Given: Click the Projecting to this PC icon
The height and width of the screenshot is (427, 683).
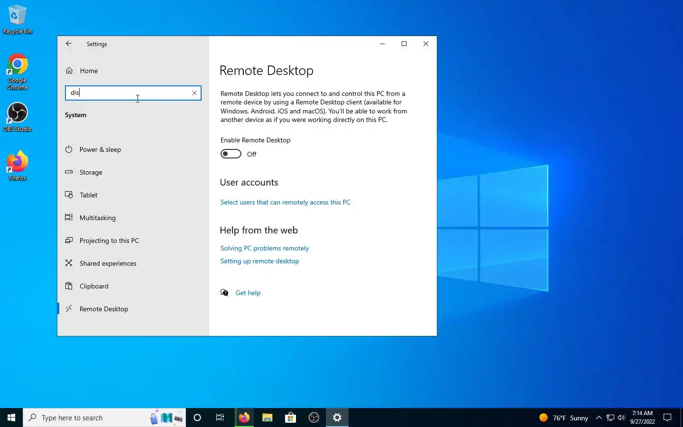Looking at the screenshot, I should coord(69,240).
